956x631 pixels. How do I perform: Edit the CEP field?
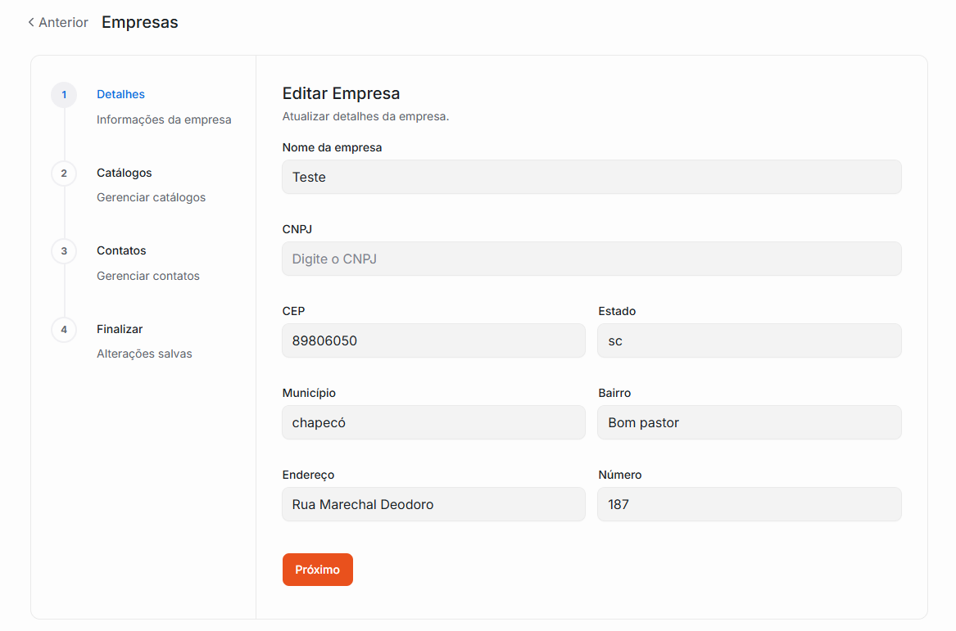pos(433,340)
